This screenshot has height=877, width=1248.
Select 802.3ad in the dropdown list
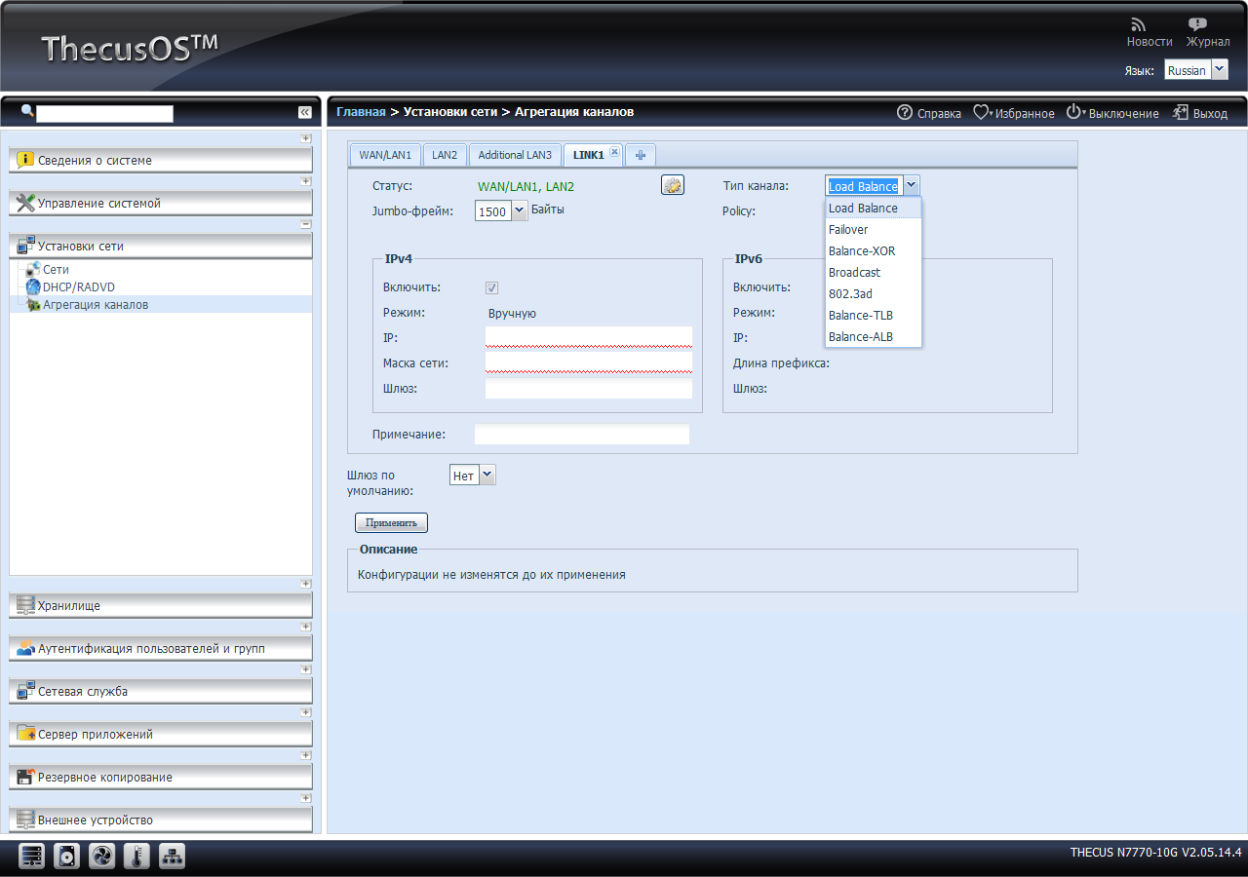pyautogui.click(x=874, y=294)
